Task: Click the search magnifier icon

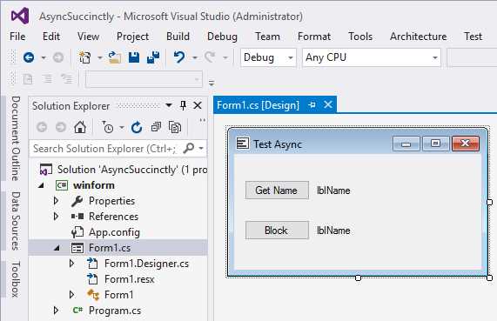Action: pyautogui.click(x=189, y=148)
